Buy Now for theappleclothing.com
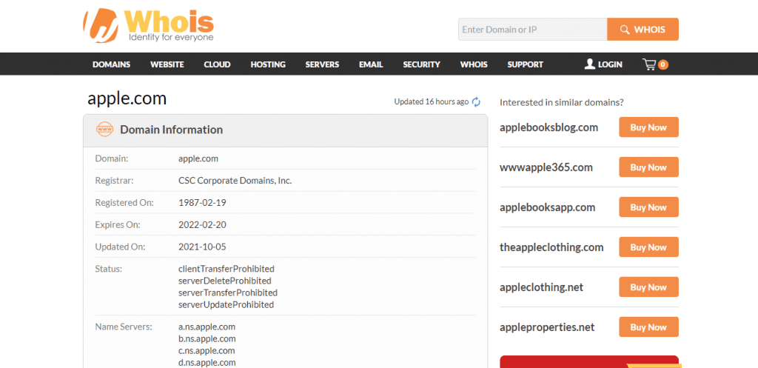The width and height of the screenshot is (758, 368). (648, 247)
